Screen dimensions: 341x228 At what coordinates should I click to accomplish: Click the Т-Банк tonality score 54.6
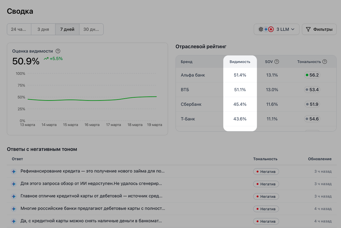[x=312, y=119]
